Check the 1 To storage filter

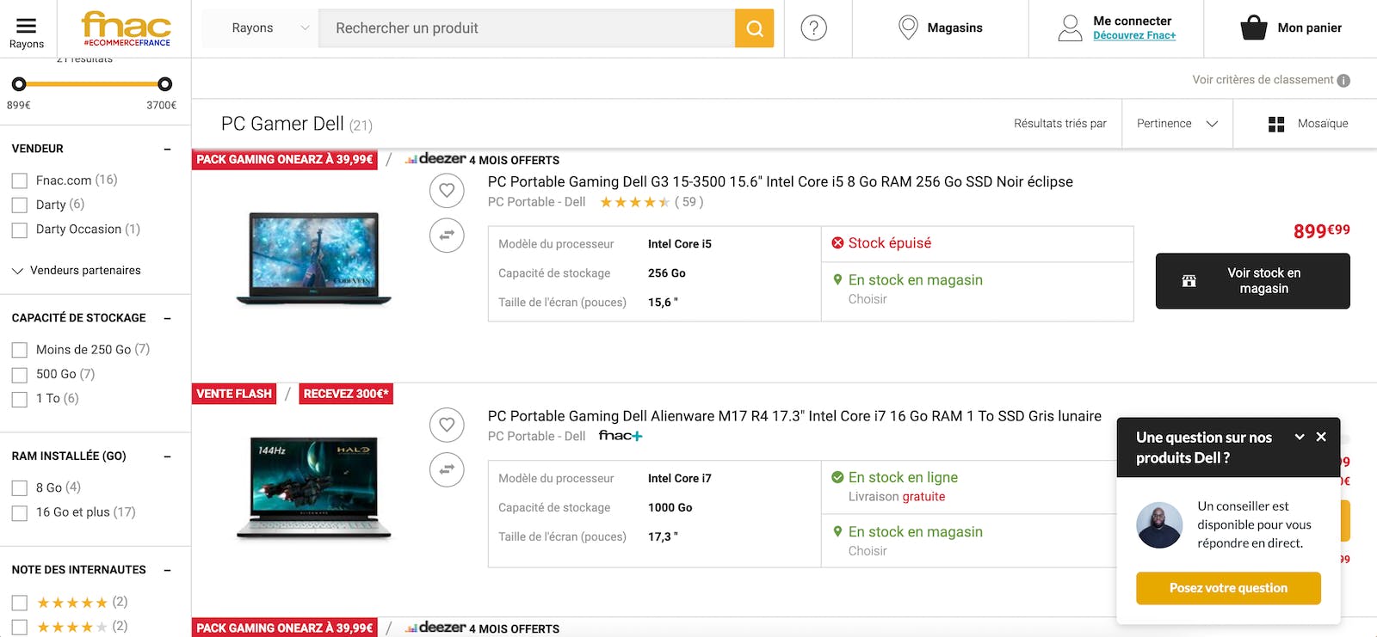click(20, 399)
